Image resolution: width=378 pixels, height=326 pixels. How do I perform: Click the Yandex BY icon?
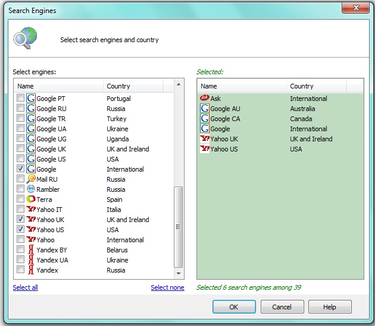pos(31,249)
